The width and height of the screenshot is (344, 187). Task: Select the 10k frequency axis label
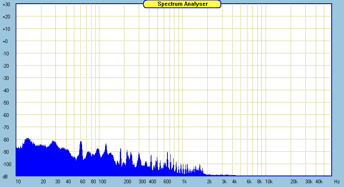point(268,181)
